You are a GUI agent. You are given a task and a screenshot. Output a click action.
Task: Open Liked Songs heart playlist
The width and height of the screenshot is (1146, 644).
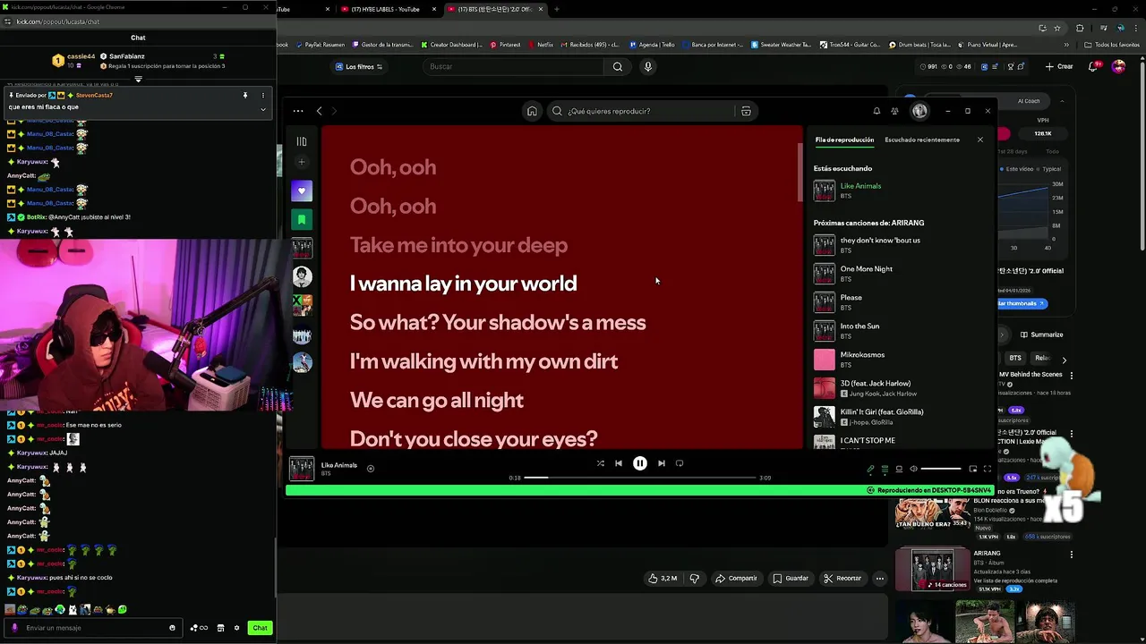tap(302, 191)
